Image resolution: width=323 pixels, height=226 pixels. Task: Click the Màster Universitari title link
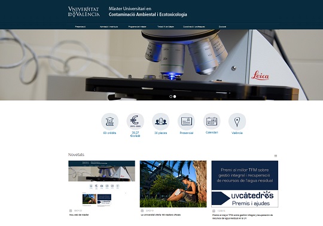tap(148, 11)
